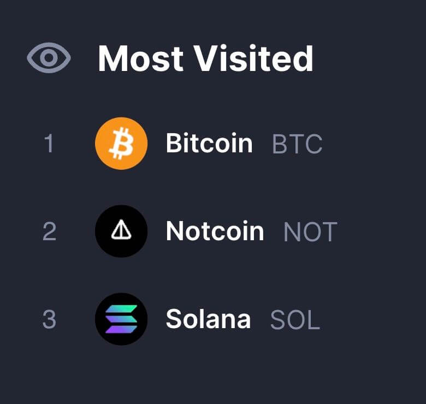Go to the Notcoin name link
This screenshot has height=404, width=426.
pos(215,231)
